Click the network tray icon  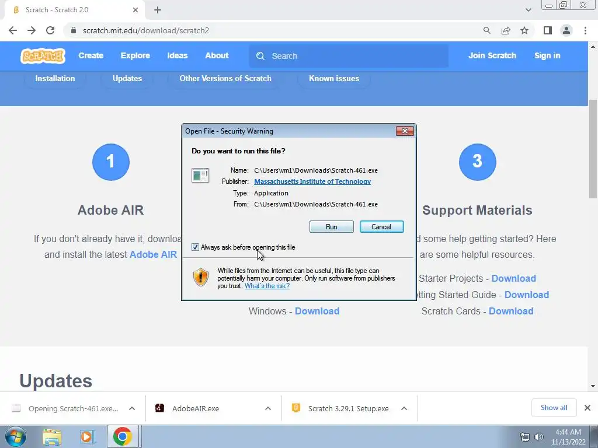(525, 437)
